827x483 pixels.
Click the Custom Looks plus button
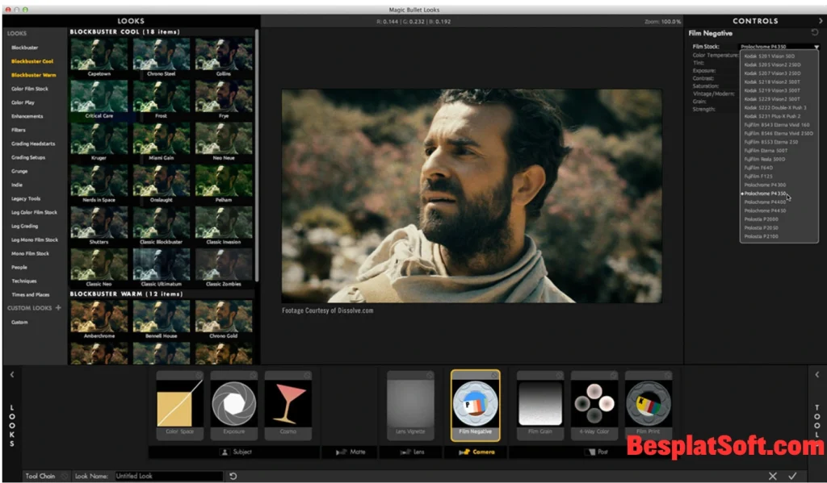click(60, 307)
